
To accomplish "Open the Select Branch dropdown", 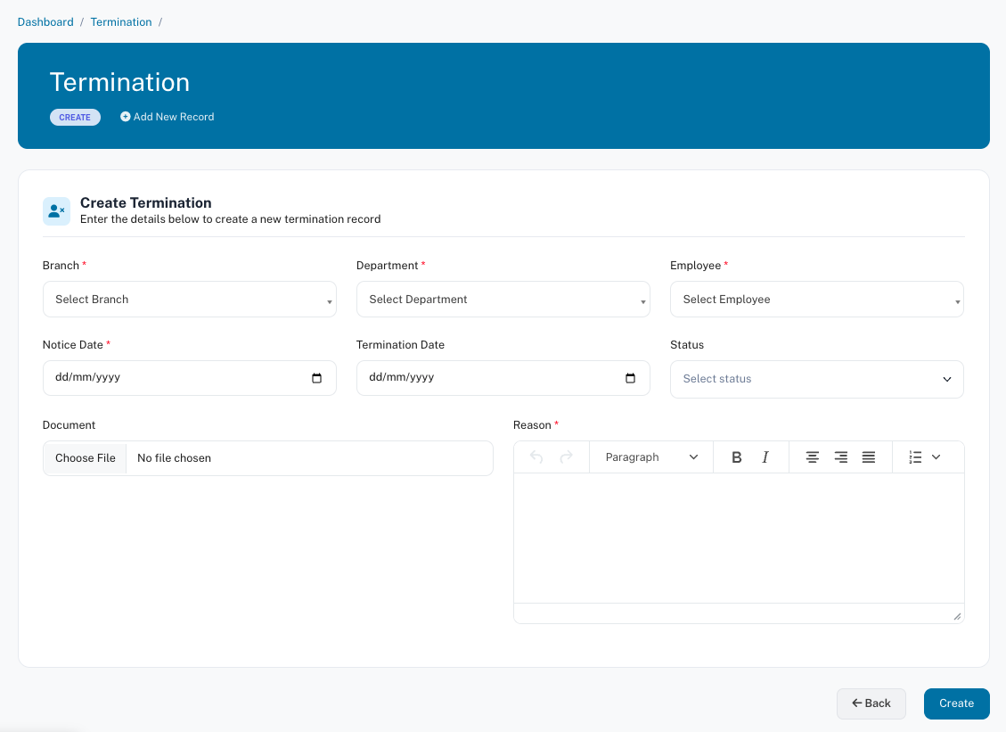I will pyautogui.click(x=189, y=300).
